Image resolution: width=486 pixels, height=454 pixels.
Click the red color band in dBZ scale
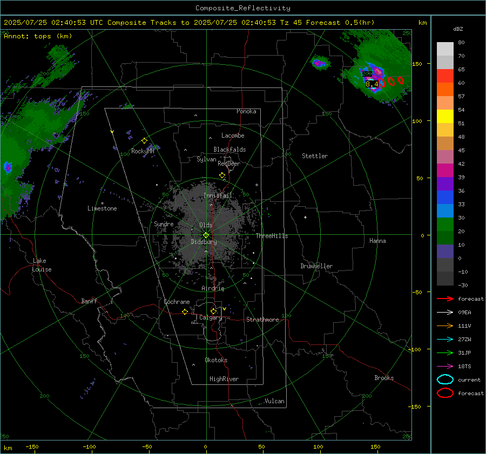(x=445, y=76)
